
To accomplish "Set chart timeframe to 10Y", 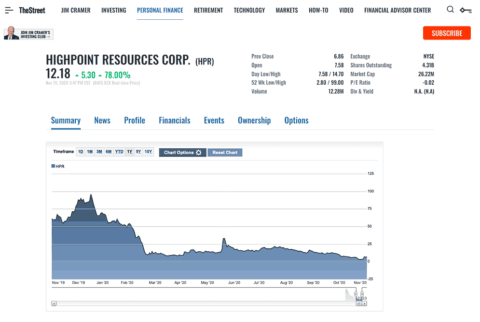I will tap(149, 152).
